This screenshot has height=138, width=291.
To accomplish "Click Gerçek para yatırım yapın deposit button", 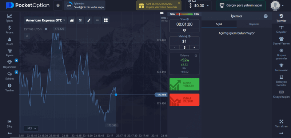I will pos(241,5).
